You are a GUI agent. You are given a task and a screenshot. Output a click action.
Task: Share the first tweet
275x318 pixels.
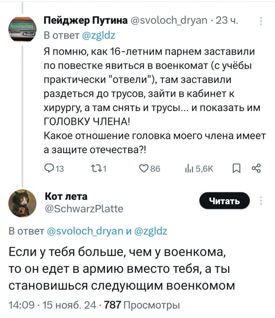tap(256, 169)
